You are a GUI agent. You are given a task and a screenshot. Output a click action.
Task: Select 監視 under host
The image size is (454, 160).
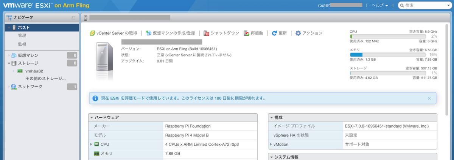22,44
